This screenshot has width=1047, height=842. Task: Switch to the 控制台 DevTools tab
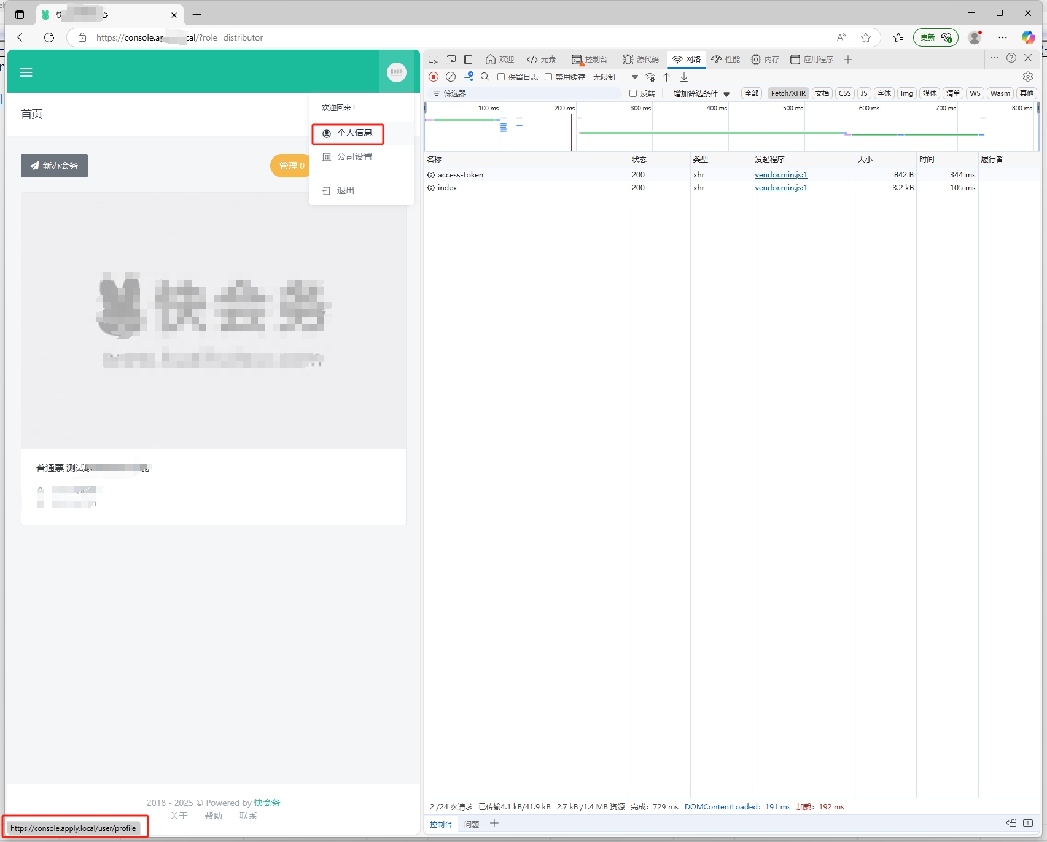click(x=590, y=60)
